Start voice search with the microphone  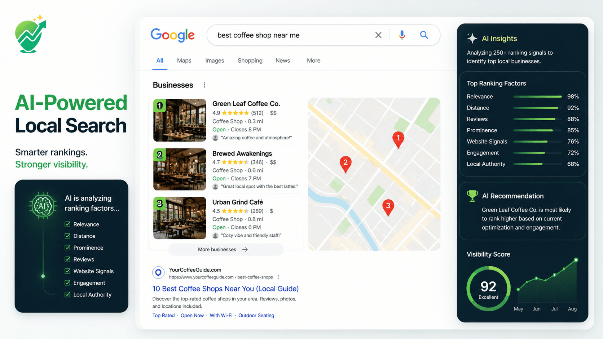click(402, 35)
